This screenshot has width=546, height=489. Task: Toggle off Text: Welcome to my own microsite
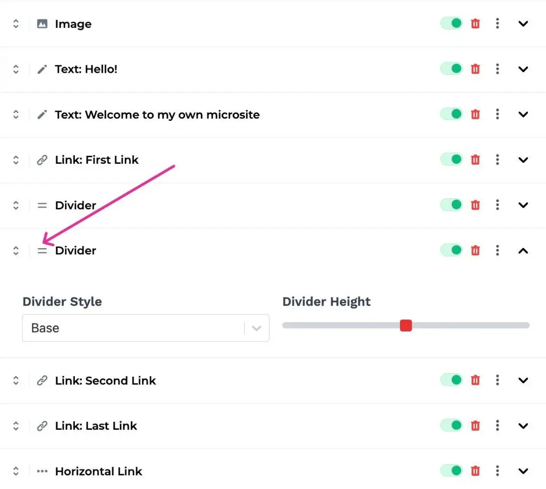click(x=451, y=114)
